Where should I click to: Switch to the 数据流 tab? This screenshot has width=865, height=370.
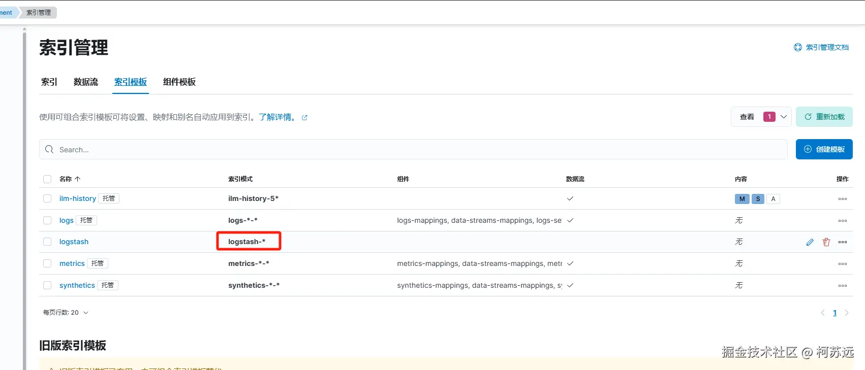86,82
